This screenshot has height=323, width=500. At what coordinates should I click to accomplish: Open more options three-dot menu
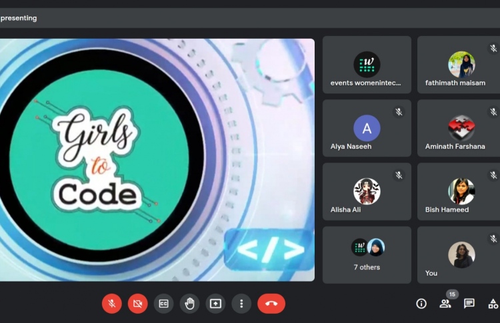pos(241,304)
